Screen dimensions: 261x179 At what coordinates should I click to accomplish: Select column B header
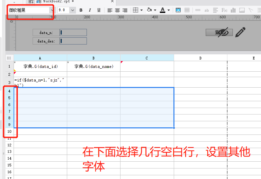(x=94, y=58)
